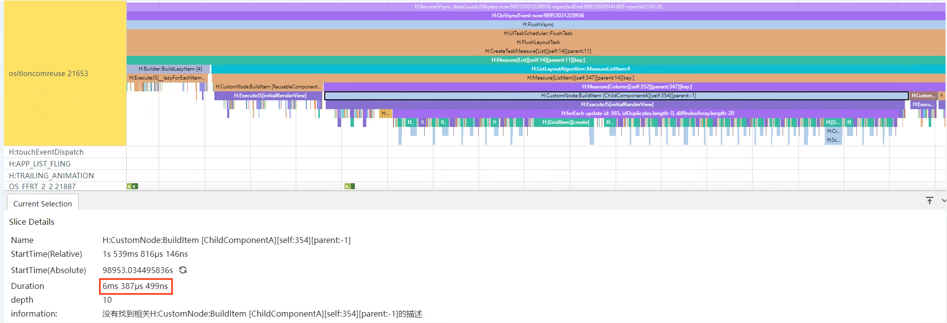
Task: Select ExecuteJS[initialRenderView] under ReusableComponent slice
Action: [268, 95]
